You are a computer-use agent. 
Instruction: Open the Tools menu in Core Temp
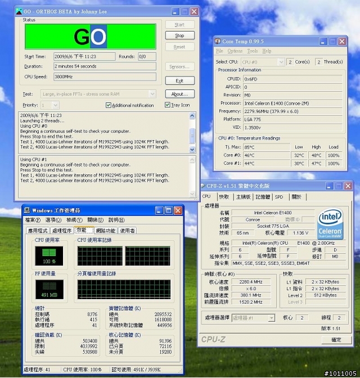point(253,51)
